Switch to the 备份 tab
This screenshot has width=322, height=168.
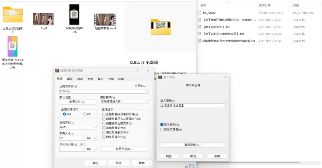(100, 79)
